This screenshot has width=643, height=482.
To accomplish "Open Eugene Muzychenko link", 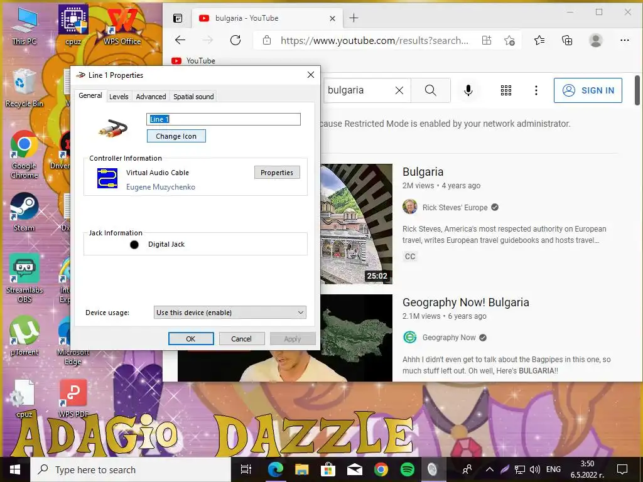I will (x=161, y=187).
